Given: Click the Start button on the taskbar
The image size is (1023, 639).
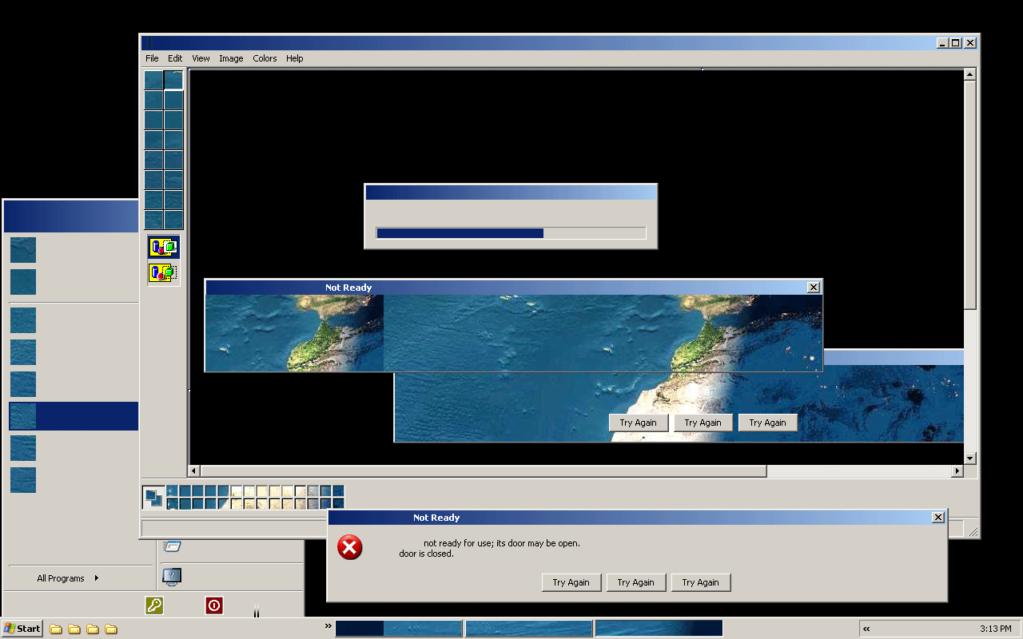Looking at the screenshot, I should click(22, 629).
